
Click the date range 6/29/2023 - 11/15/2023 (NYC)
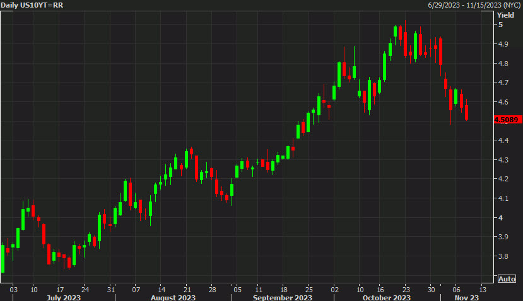tap(474, 5)
